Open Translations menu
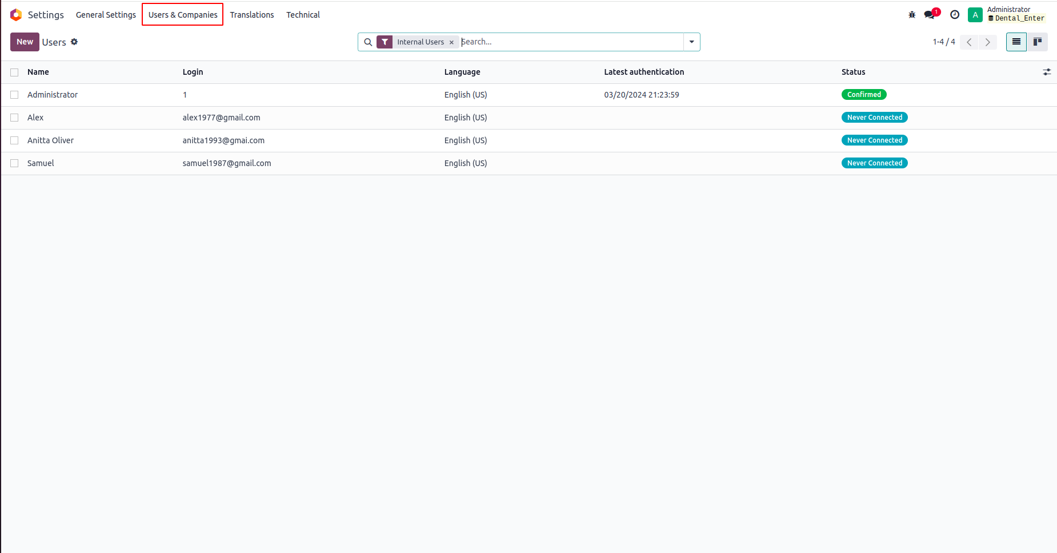 [x=252, y=15]
